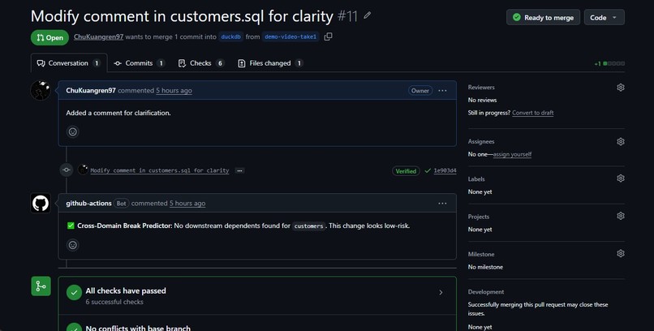The image size is (654, 331).
Task: Click the customers code snippet in bot comment
Action: [x=308, y=226]
